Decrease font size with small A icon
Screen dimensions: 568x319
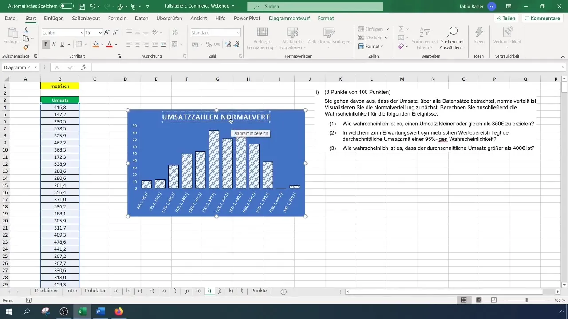point(115,33)
